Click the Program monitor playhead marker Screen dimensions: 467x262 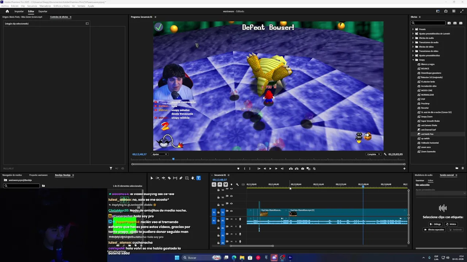(173, 159)
